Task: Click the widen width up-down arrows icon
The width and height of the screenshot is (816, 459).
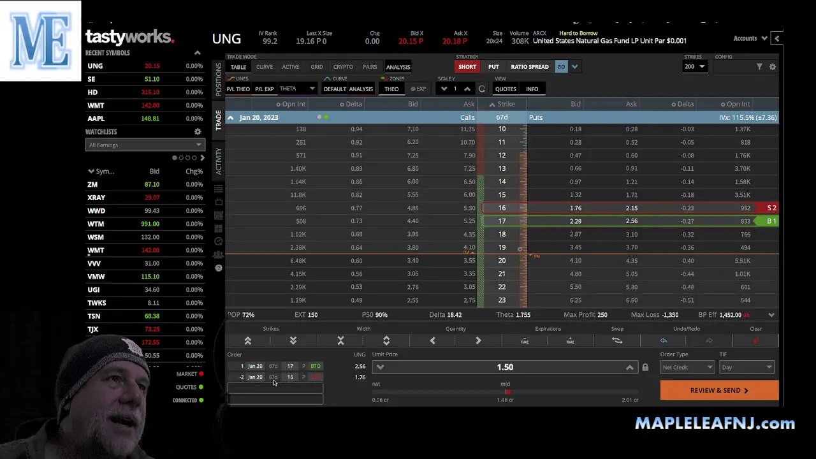Action: (x=386, y=341)
